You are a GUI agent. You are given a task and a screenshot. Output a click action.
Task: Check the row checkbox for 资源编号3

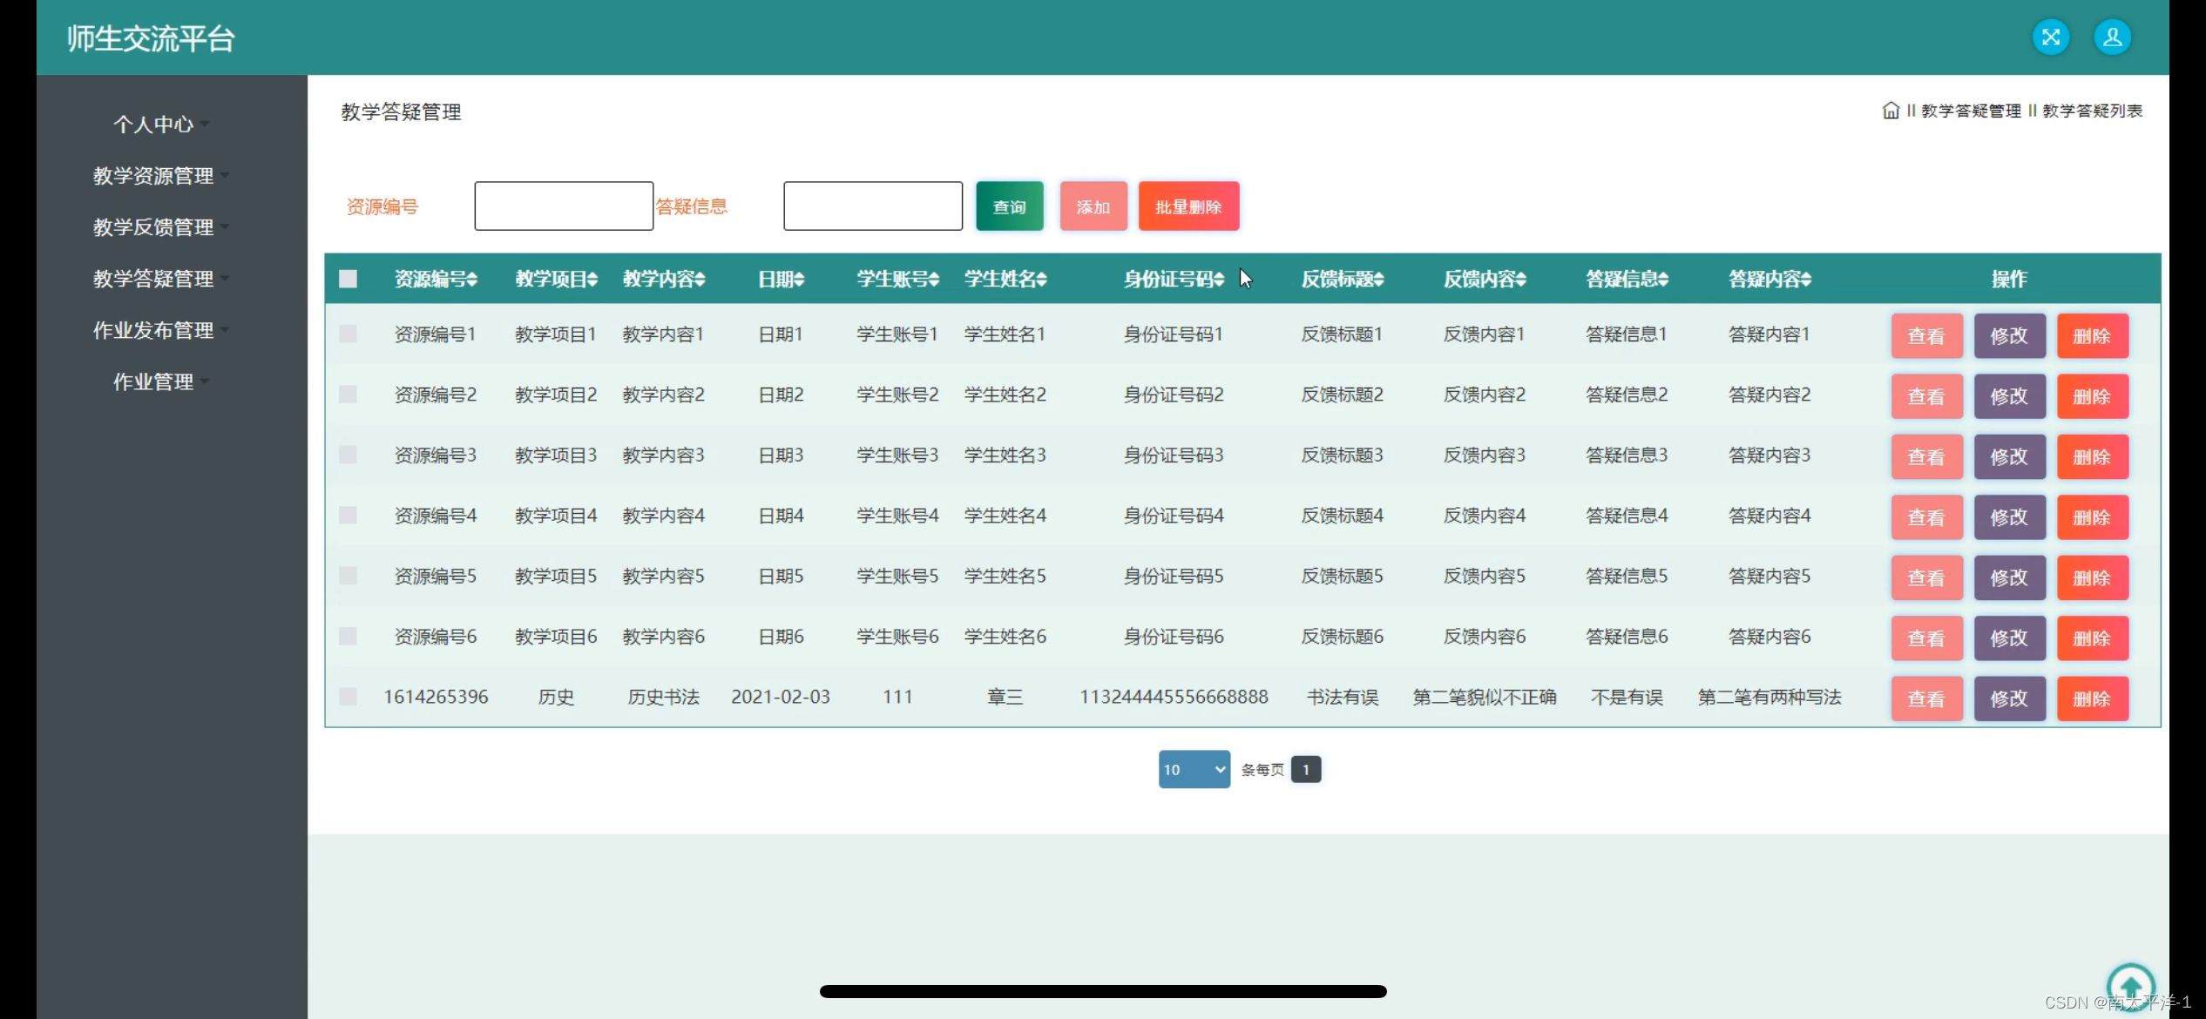click(348, 455)
